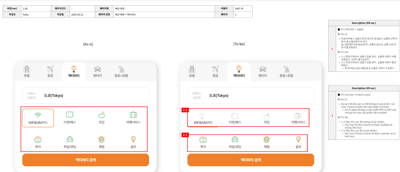Switch to 액티비티 tab in As-is panel

tap(74, 72)
